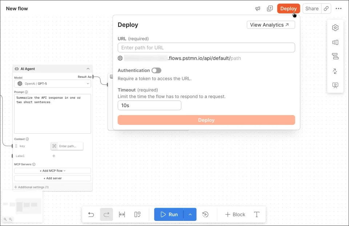349x226 pixels.
Task: Open flow settings gear in right sidebar
Action: (x=335, y=28)
